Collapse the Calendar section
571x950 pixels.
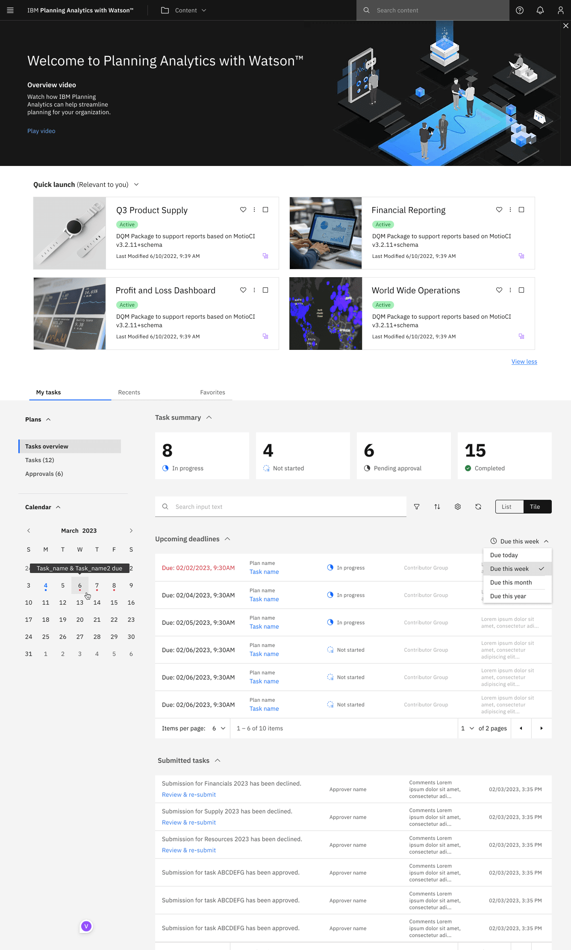tap(58, 507)
